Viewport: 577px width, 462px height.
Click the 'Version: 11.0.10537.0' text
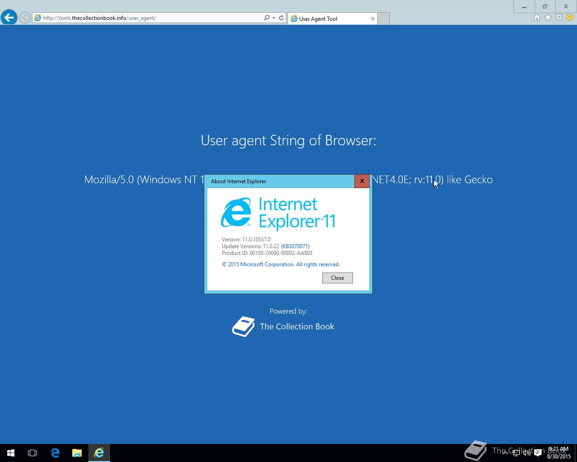(x=246, y=240)
